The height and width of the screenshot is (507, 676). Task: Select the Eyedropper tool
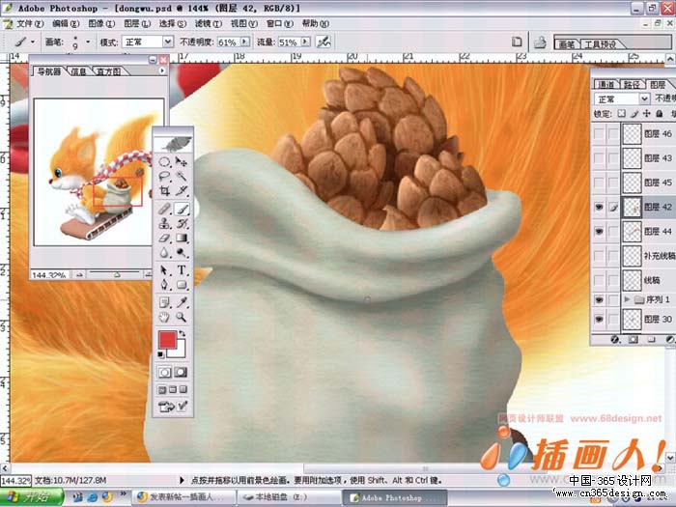coord(182,302)
